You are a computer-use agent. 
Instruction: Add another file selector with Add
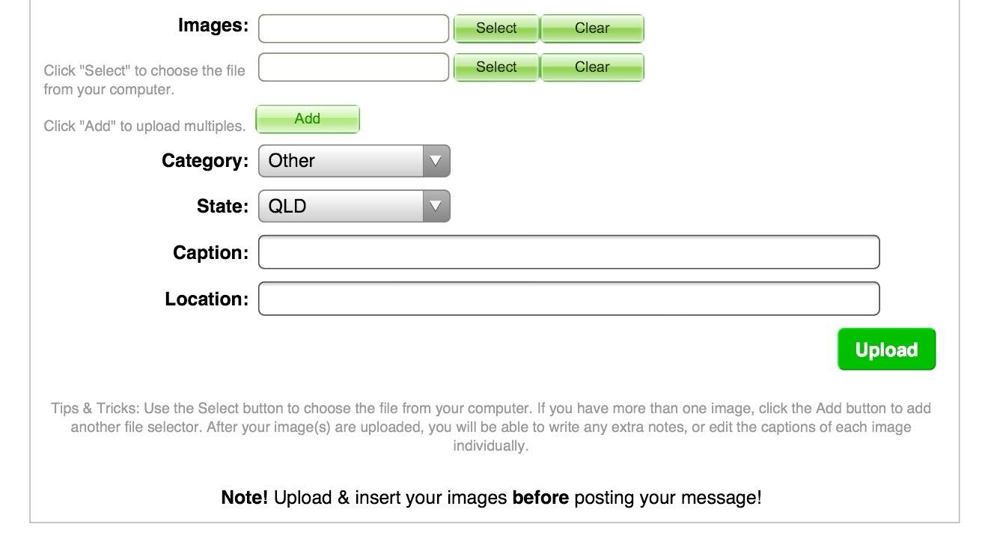(308, 119)
